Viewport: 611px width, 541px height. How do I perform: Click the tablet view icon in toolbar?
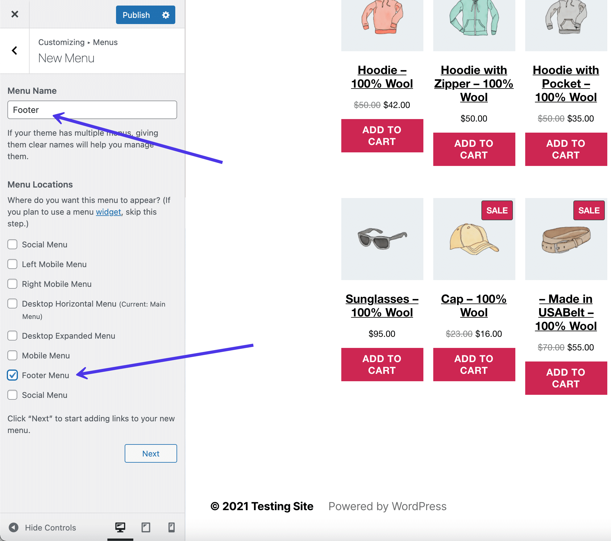145,527
